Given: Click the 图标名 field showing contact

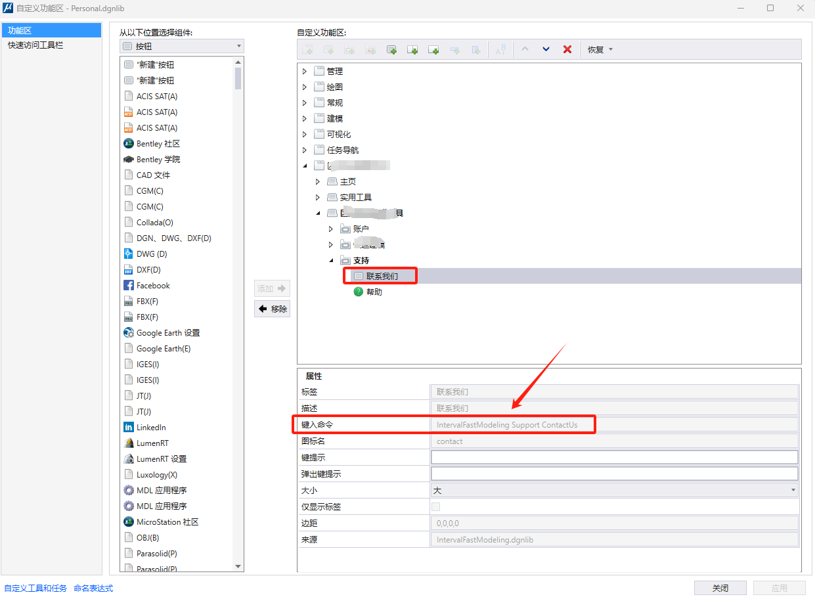Looking at the screenshot, I should tap(614, 441).
